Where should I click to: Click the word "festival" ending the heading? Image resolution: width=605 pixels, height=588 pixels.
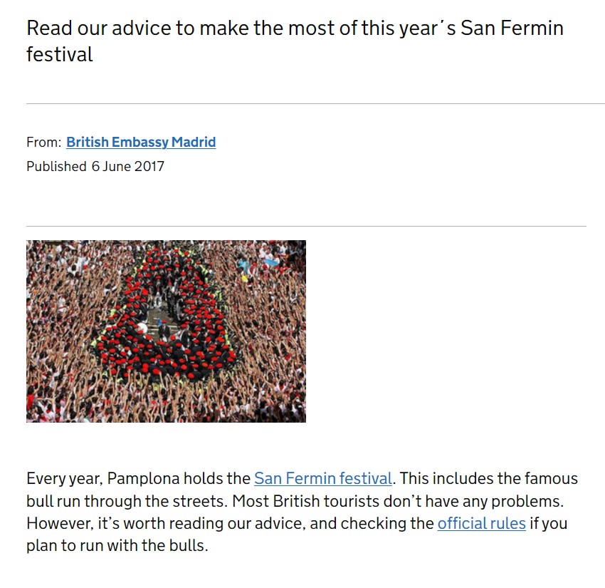(60, 55)
